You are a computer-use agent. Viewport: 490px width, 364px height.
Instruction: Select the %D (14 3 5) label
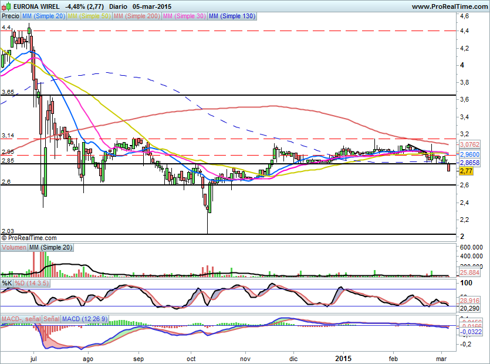click(x=32, y=284)
